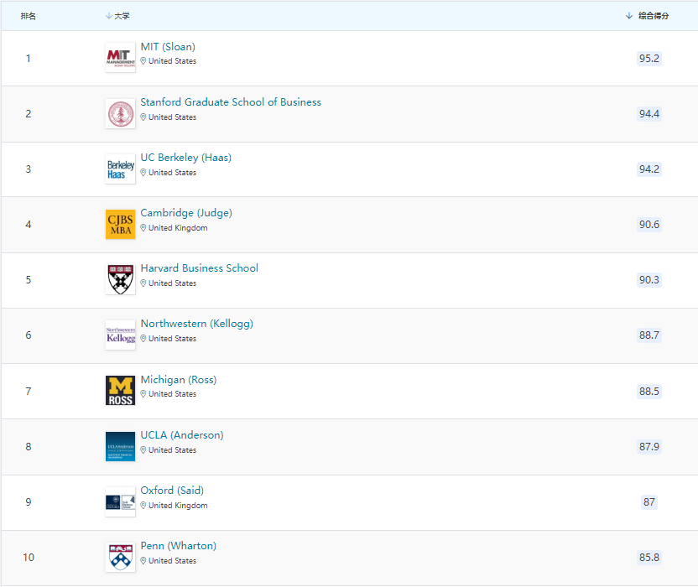Sort by 大学 column header

click(118, 16)
